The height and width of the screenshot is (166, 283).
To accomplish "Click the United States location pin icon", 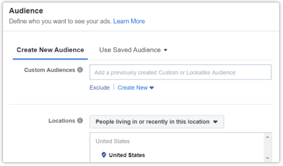I will (x=104, y=155).
